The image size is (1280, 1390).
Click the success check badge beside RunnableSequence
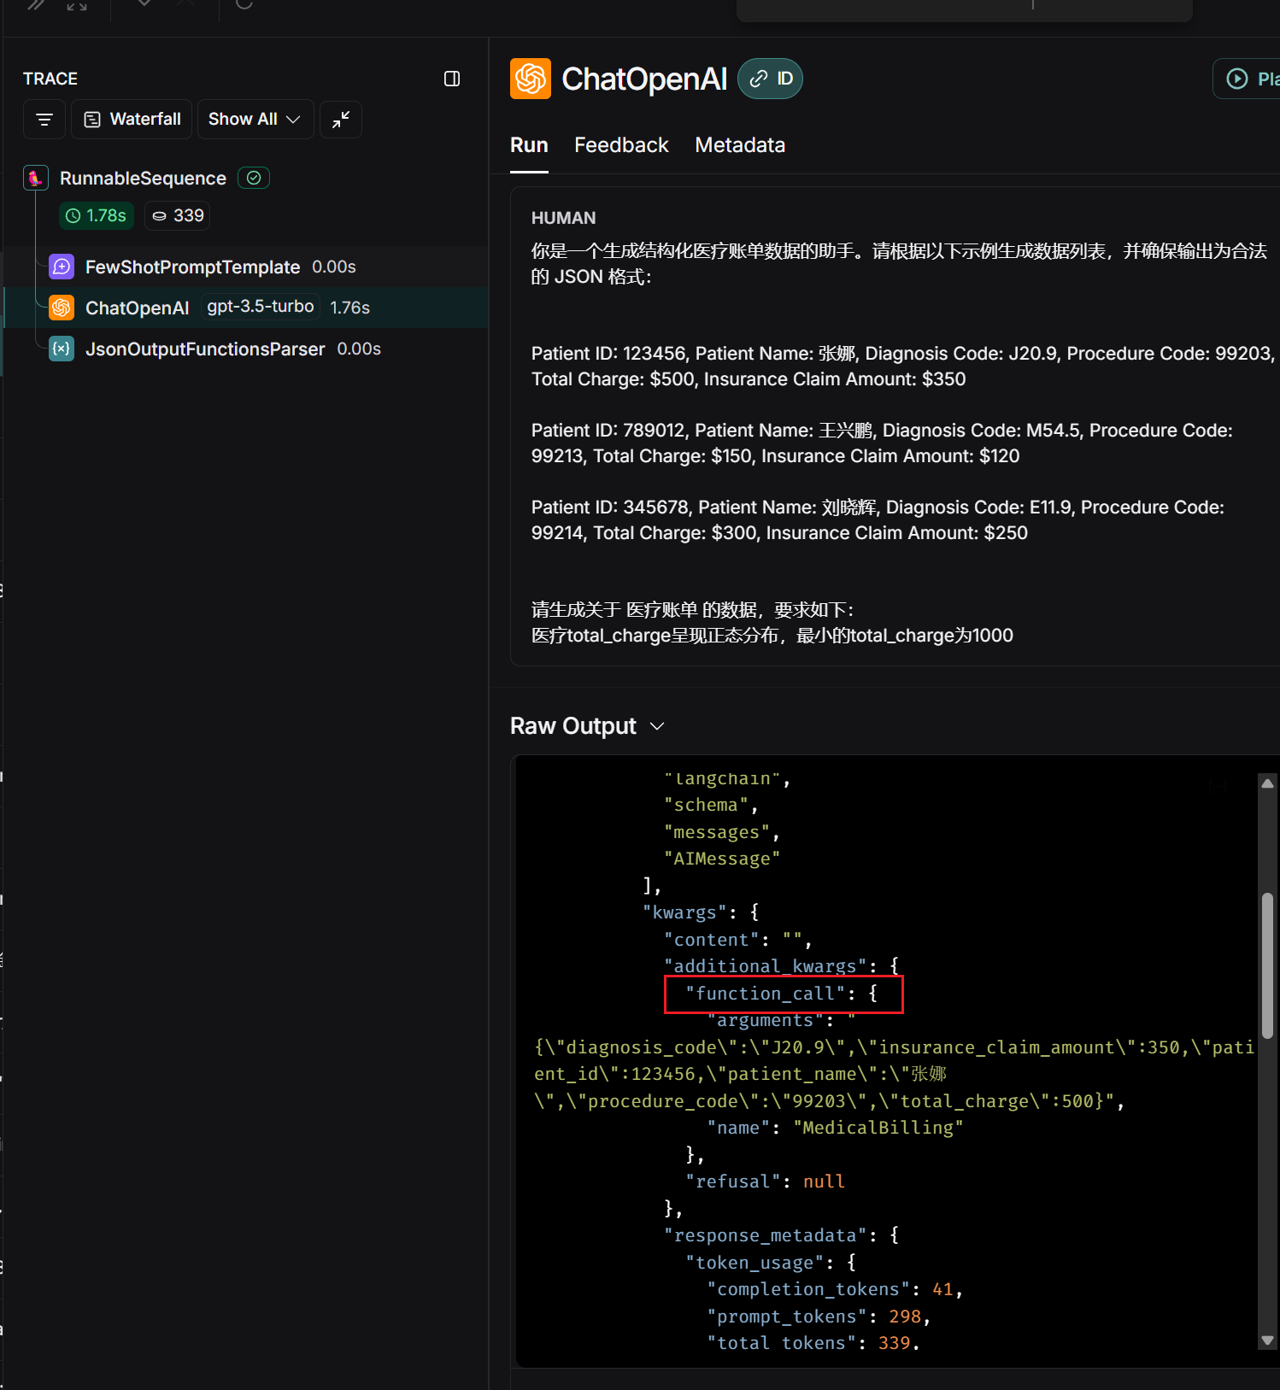[x=254, y=178]
